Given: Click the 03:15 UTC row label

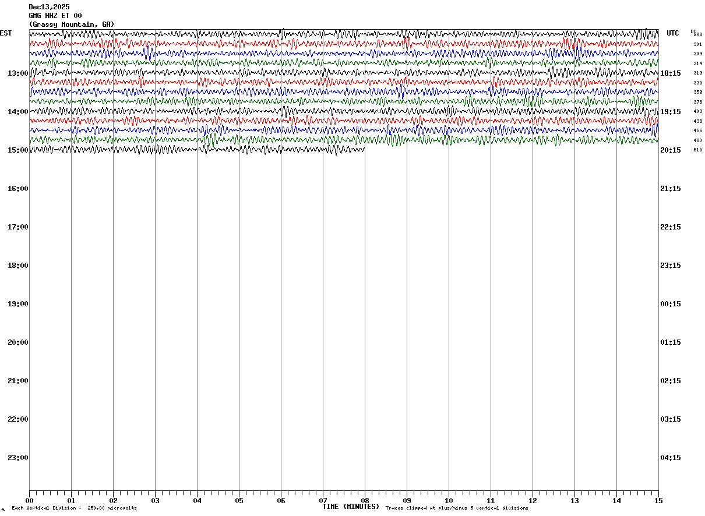Looking at the screenshot, I should pos(670,419).
